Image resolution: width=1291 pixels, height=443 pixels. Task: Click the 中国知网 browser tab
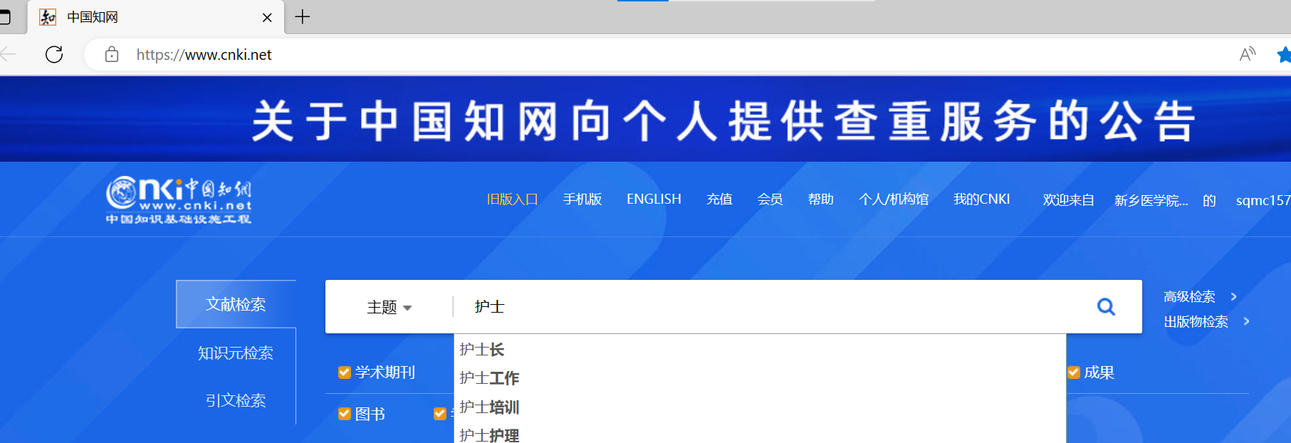pyautogui.click(x=156, y=17)
